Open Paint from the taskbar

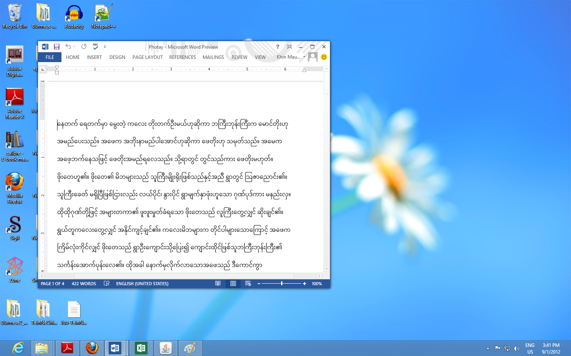tap(190, 348)
